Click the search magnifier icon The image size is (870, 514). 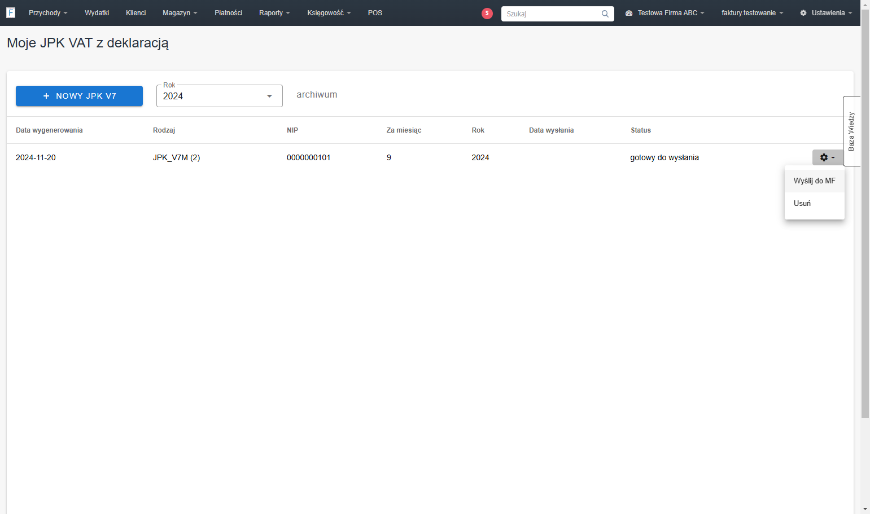[x=605, y=14]
